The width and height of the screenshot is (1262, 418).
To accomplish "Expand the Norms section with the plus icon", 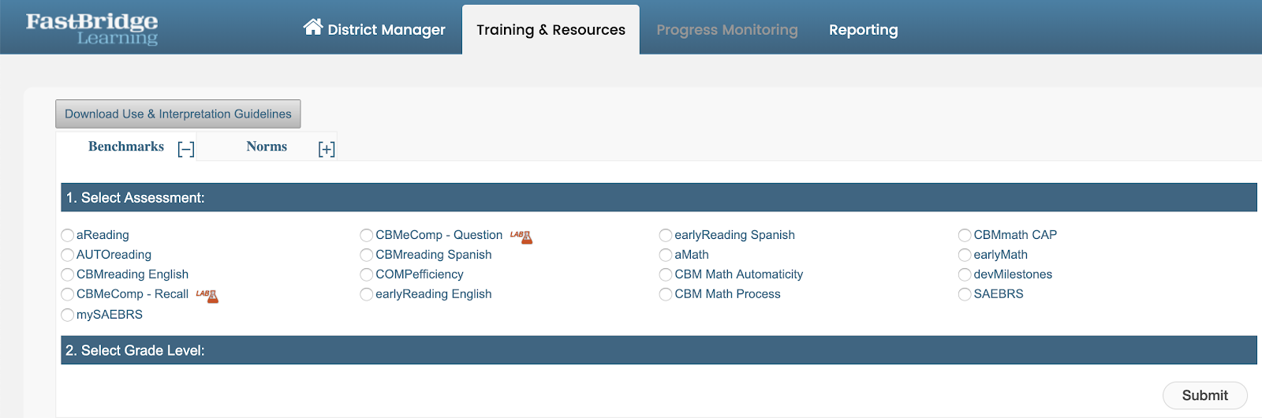I will click(327, 149).
